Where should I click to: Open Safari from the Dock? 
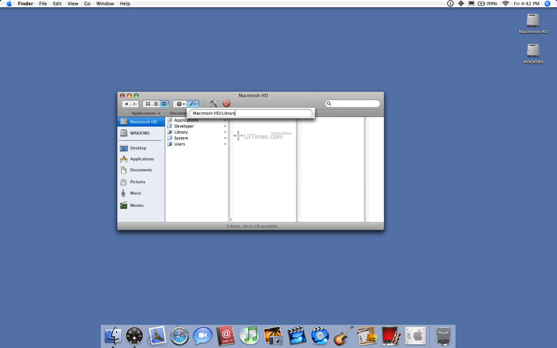(x=180, y=336)
